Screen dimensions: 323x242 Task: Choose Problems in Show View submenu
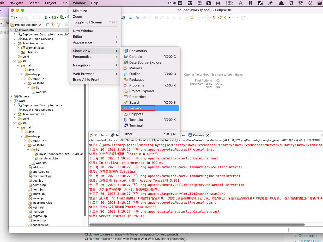coord(150,85)
